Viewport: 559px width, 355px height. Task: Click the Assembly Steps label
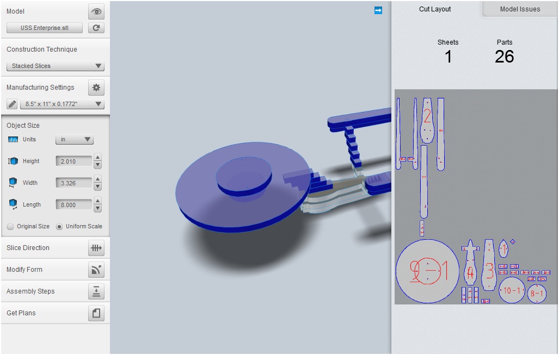click(x=30, y=291)
